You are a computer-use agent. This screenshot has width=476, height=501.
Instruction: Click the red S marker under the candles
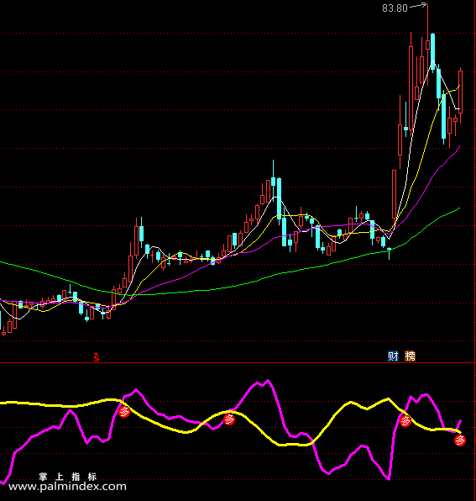97,357
